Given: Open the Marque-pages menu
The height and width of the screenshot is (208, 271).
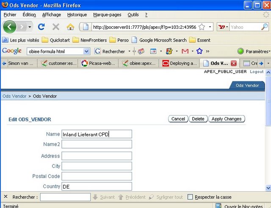Looking at the screenshot, I should click(107, 14).
